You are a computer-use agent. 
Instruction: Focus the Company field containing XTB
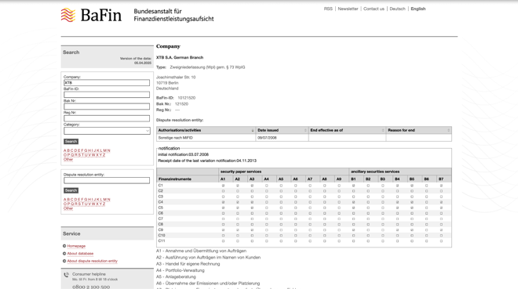point(107,83)
